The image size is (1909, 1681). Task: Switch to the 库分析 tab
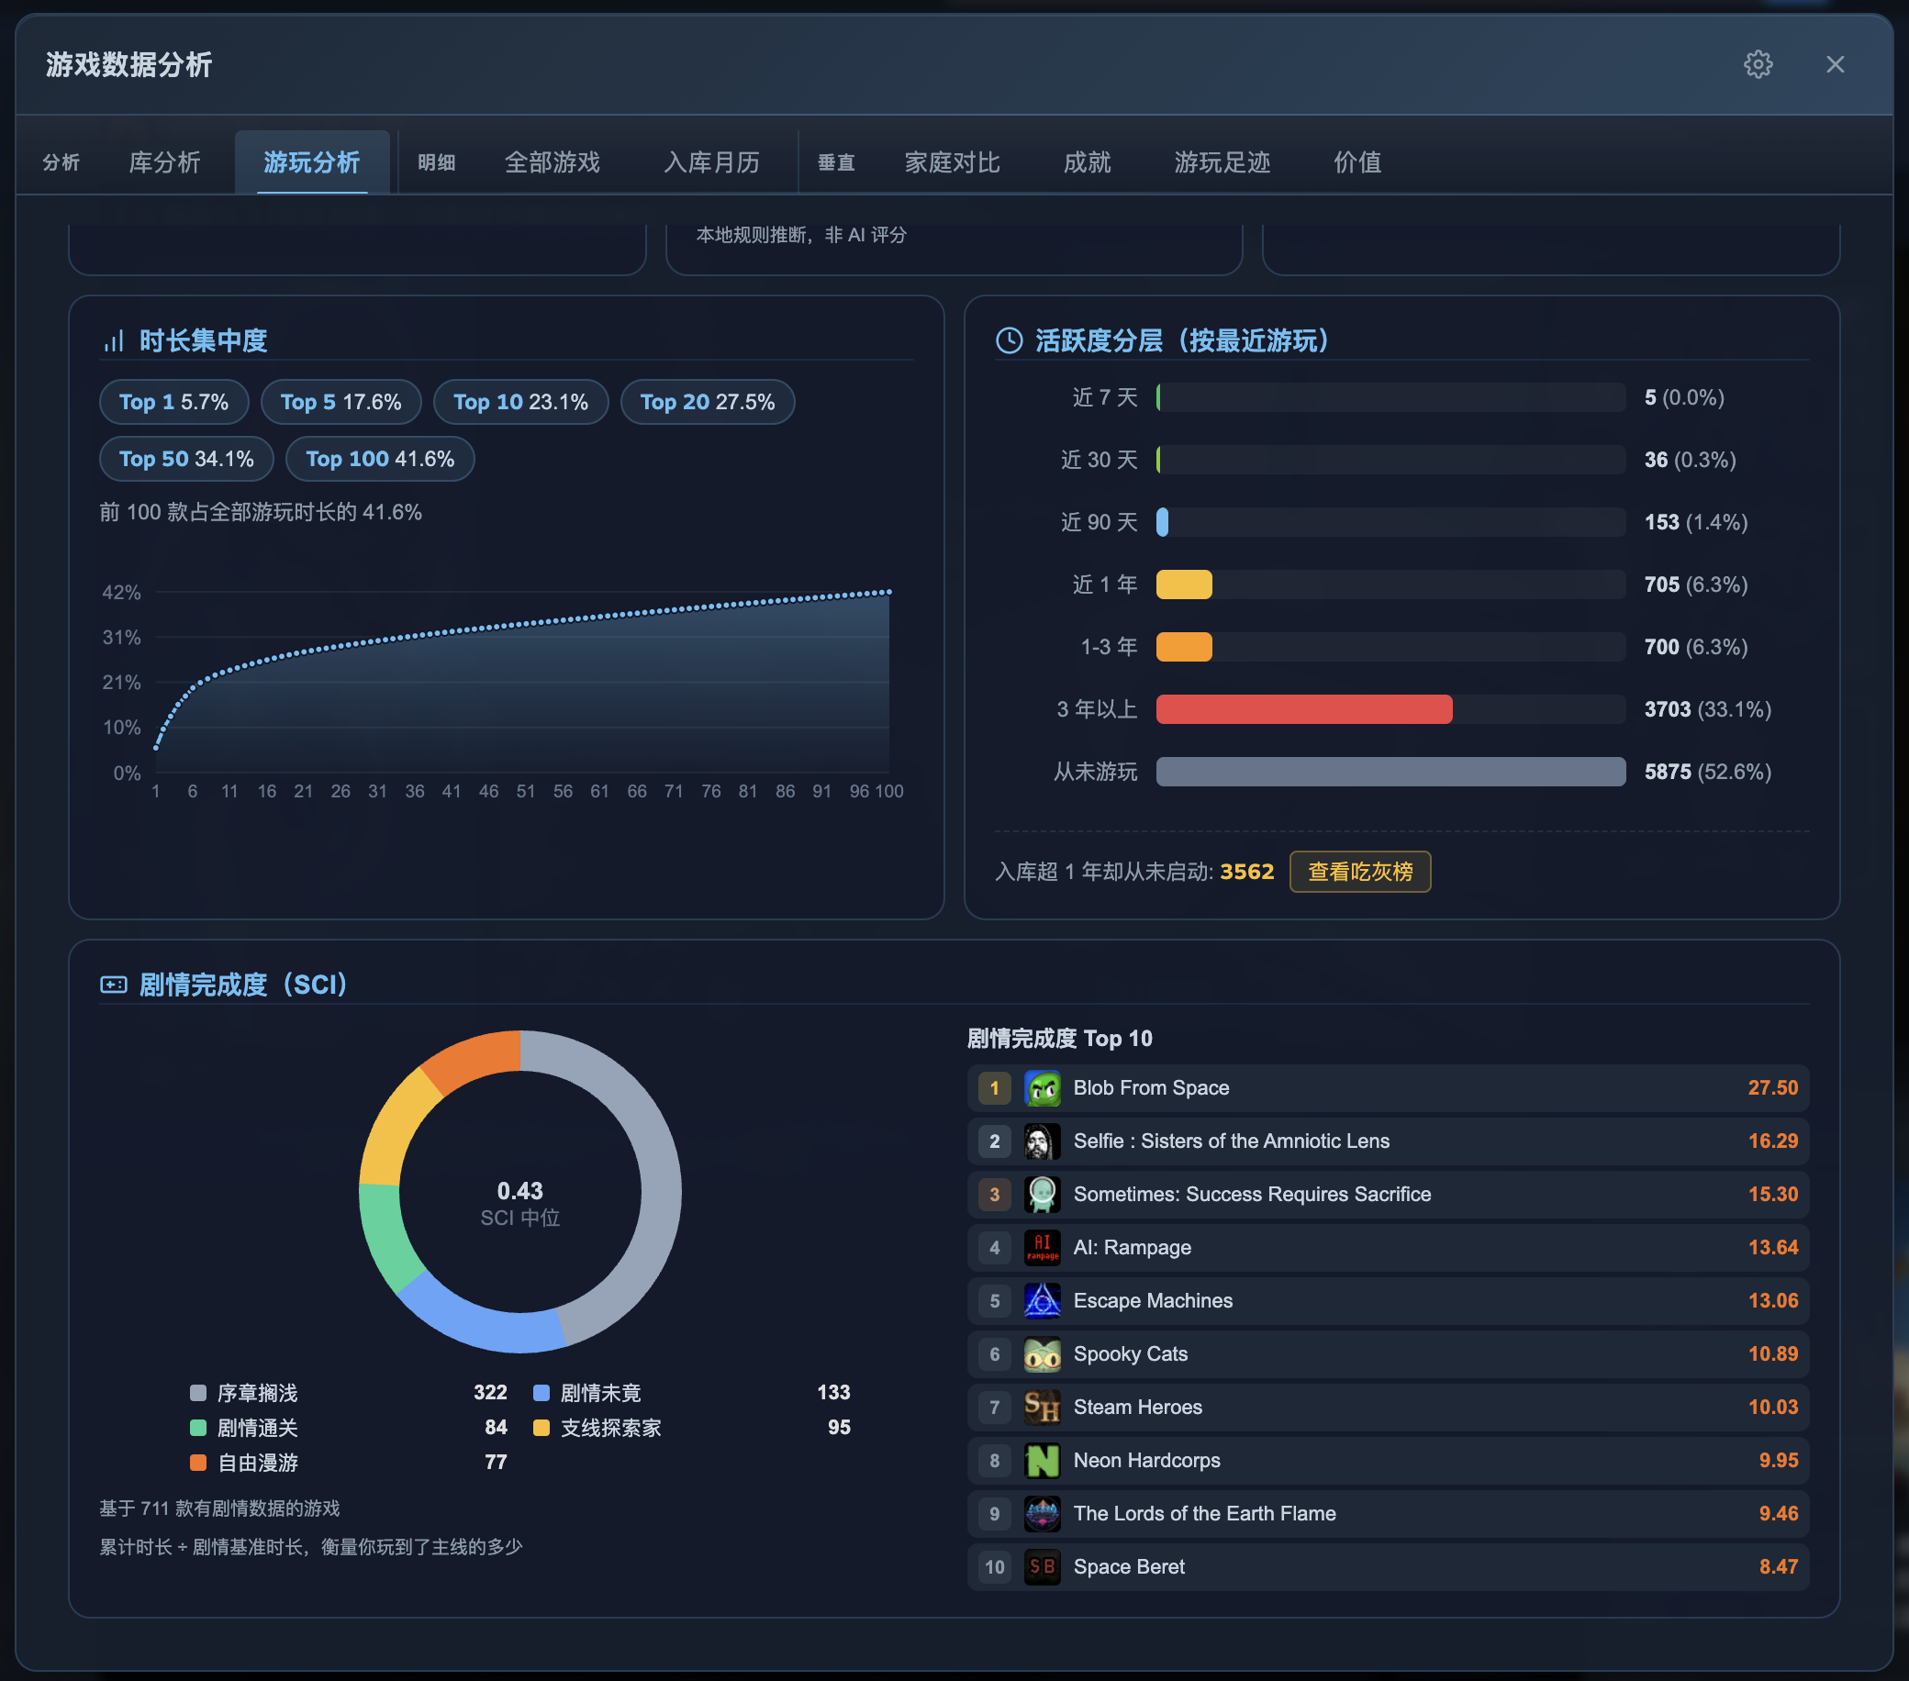pyautogui.click(x=164, y=162)
